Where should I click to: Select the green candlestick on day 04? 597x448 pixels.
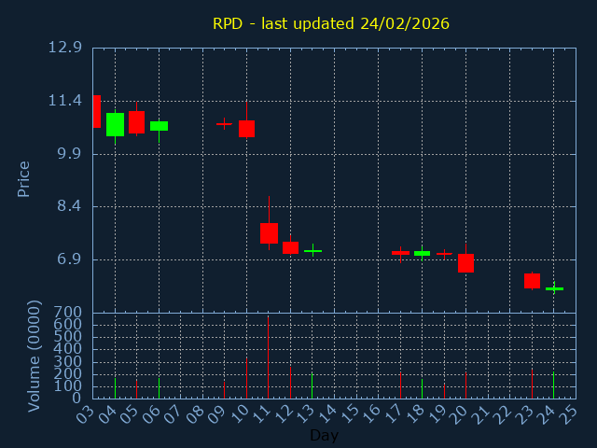pos(115,124)
